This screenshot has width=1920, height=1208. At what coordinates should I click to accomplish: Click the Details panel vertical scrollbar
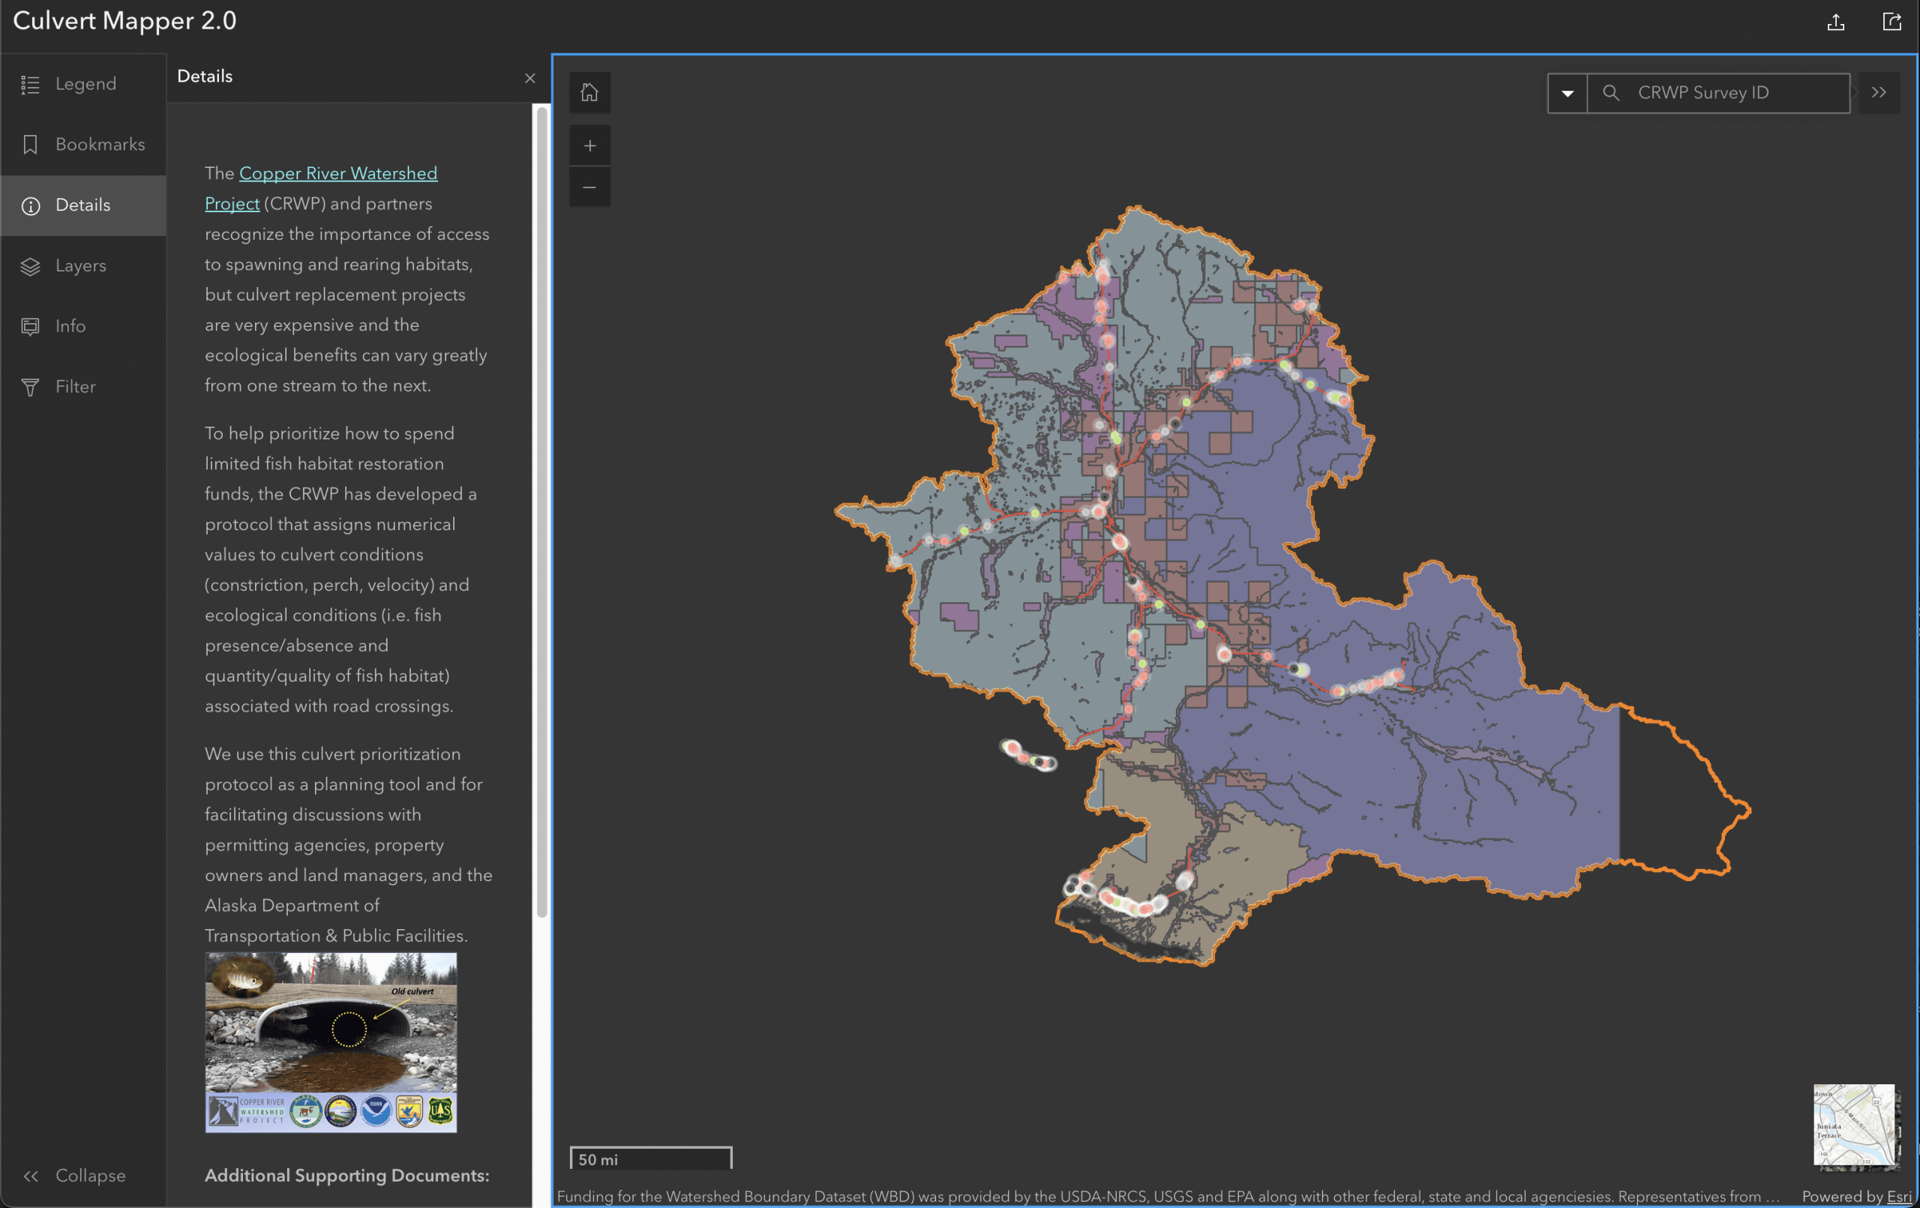542,511
